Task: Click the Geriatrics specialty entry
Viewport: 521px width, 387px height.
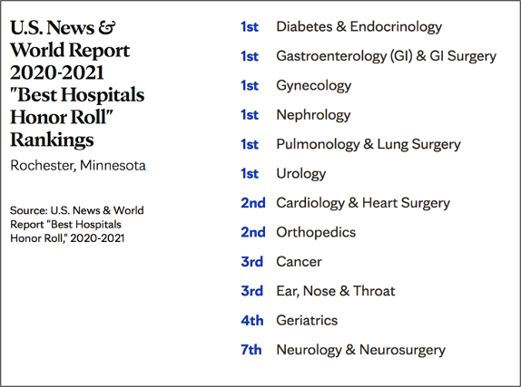Action: click(307, 320)
